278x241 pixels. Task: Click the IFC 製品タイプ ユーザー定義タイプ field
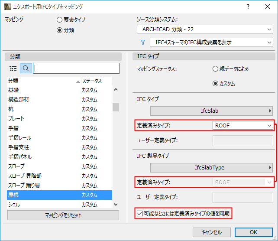click(243, 197)
